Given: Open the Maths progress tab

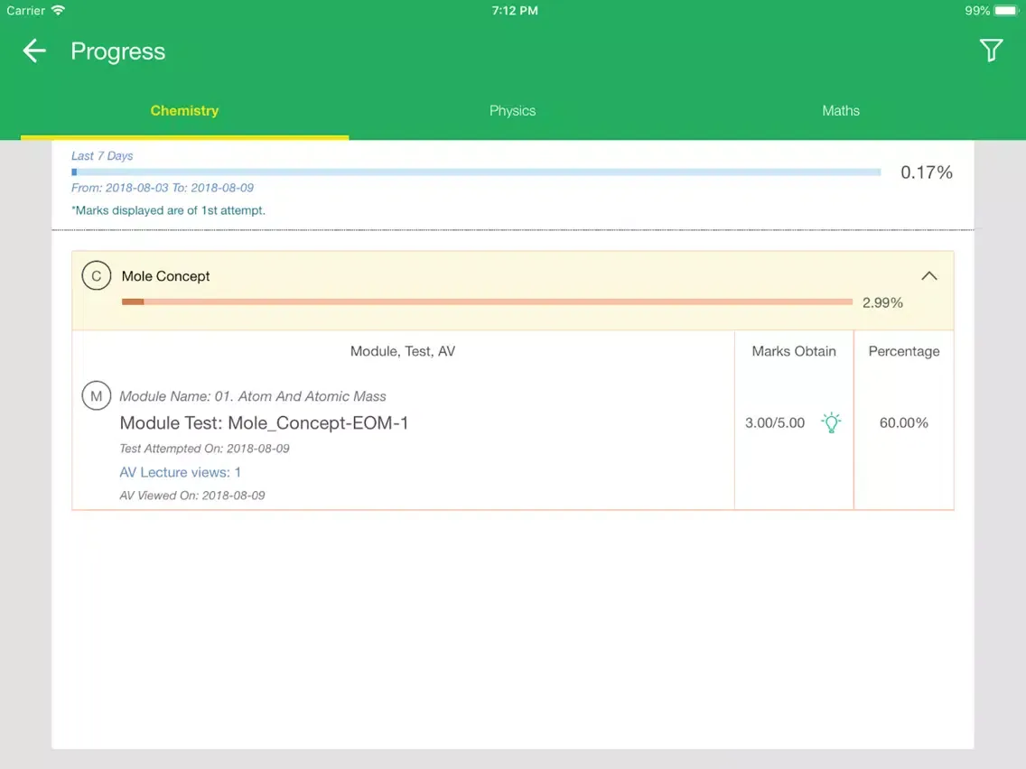Looking at the screenshot, I should 840,110.
